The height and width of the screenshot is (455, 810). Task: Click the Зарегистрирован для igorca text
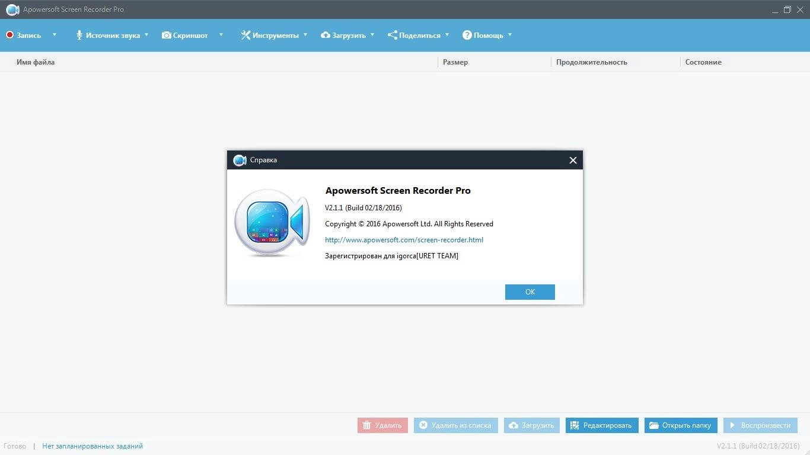tap(391, 256)
